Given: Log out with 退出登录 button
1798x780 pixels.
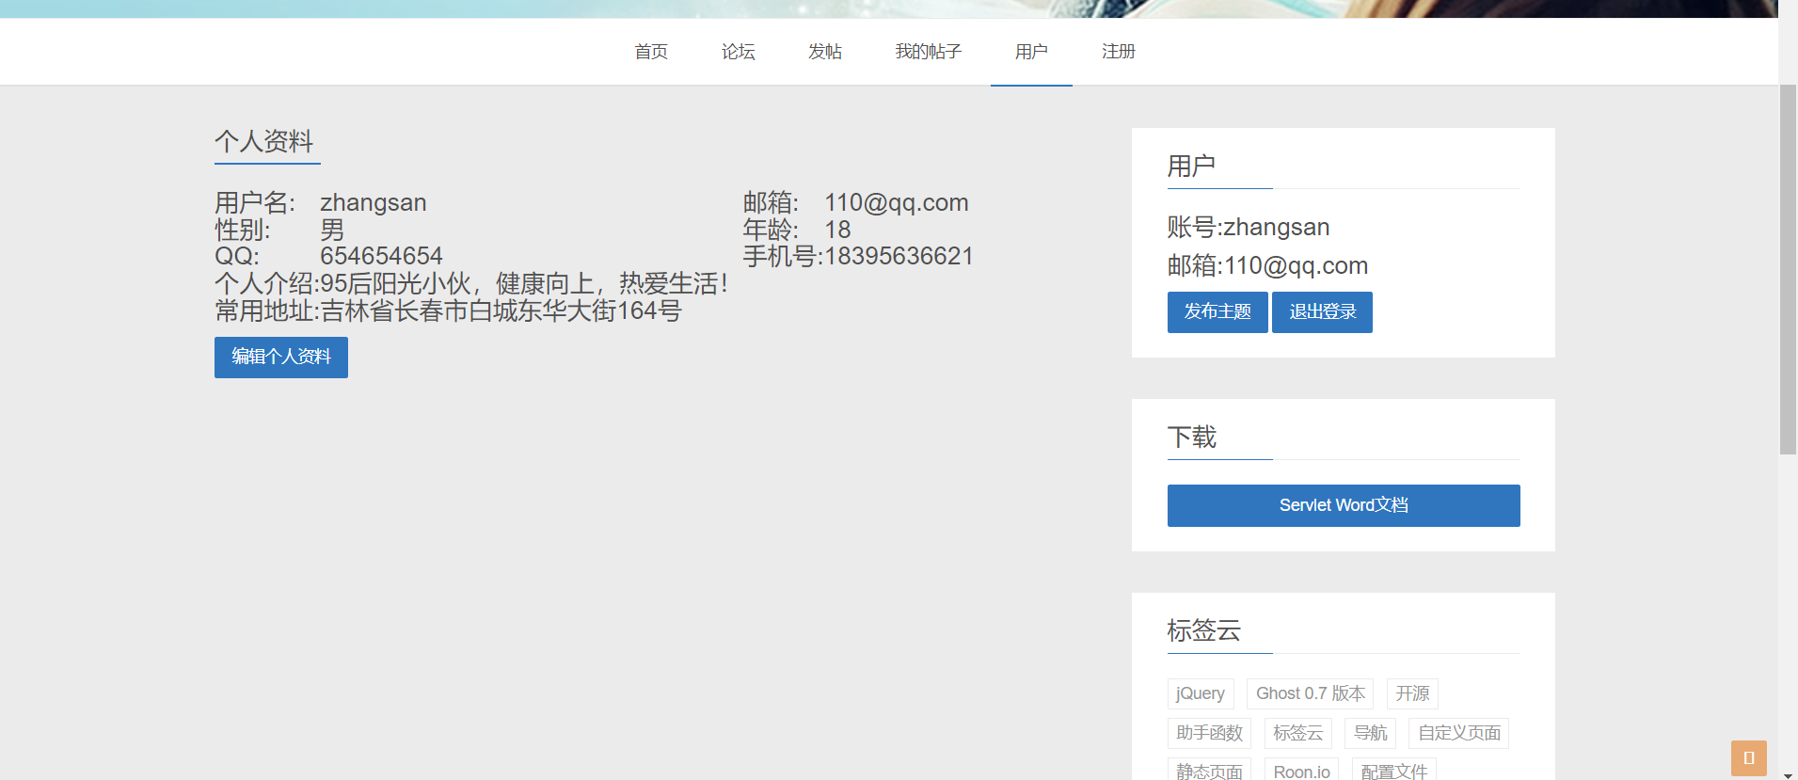Looking at the screenshot, I should coord(1322,312).
